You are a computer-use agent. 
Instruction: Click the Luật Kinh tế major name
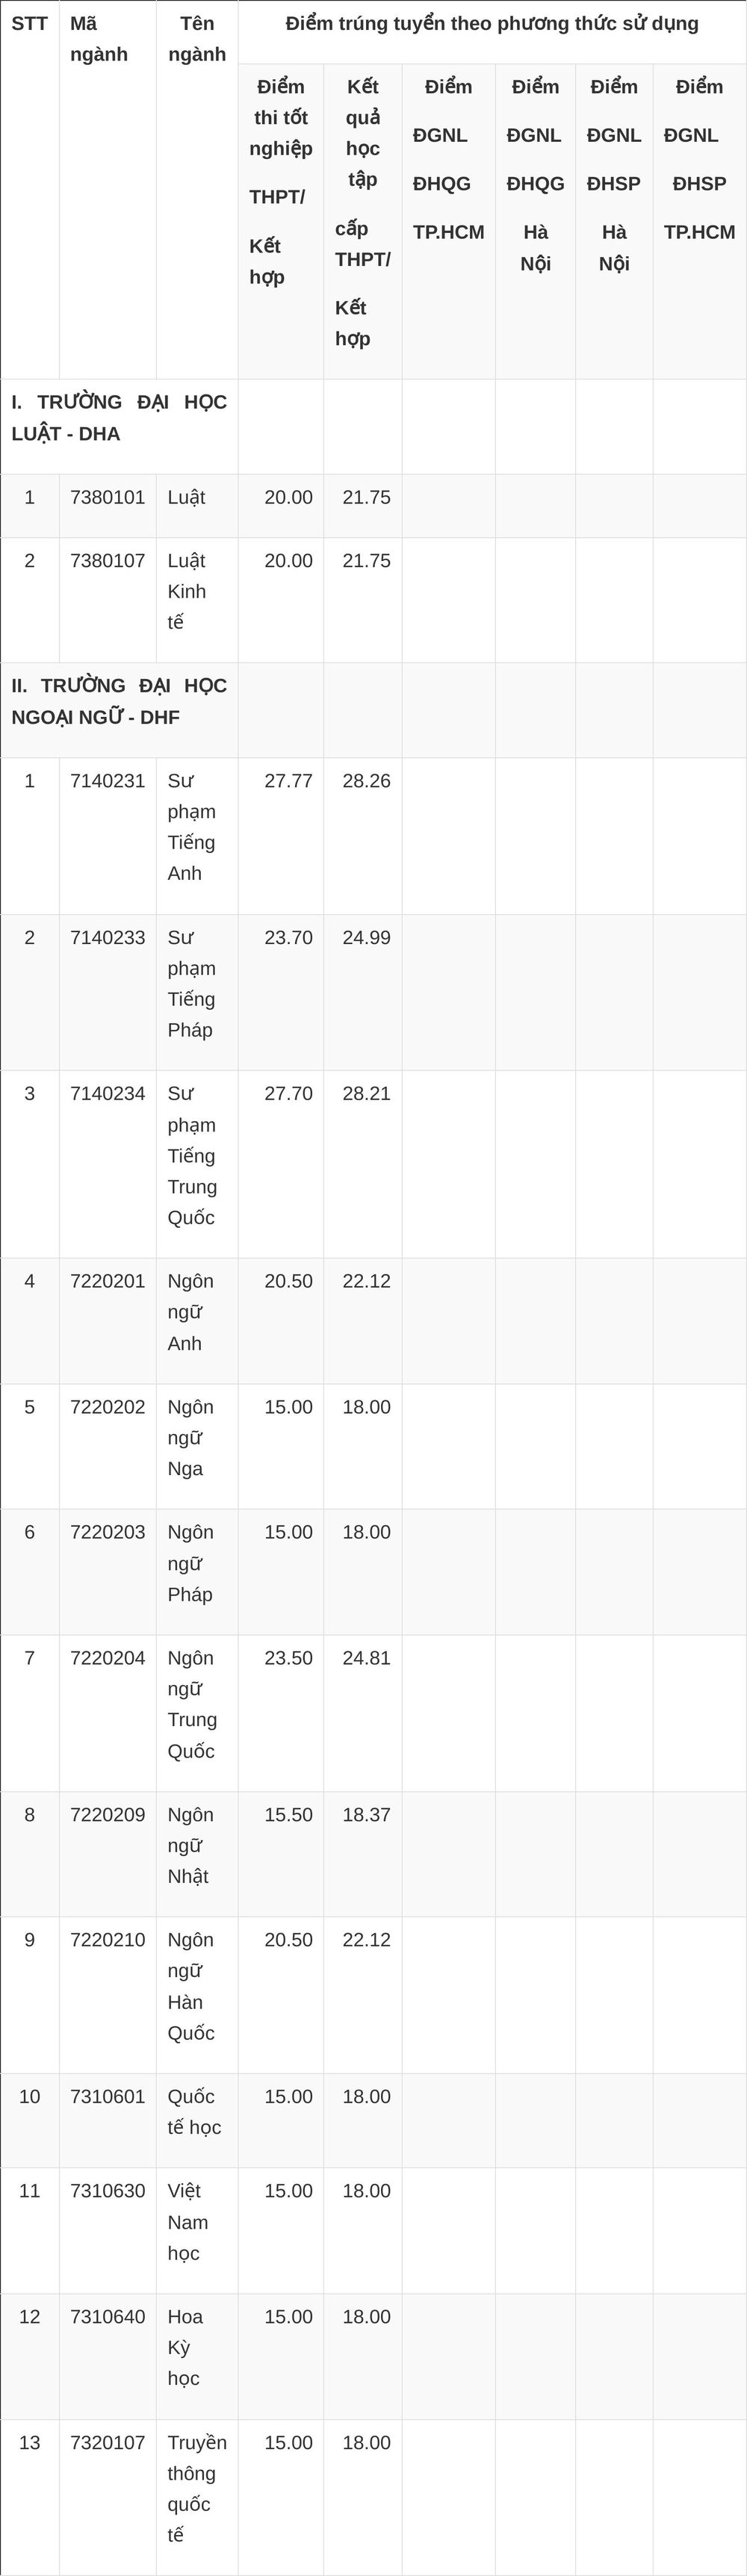point(187,591)
